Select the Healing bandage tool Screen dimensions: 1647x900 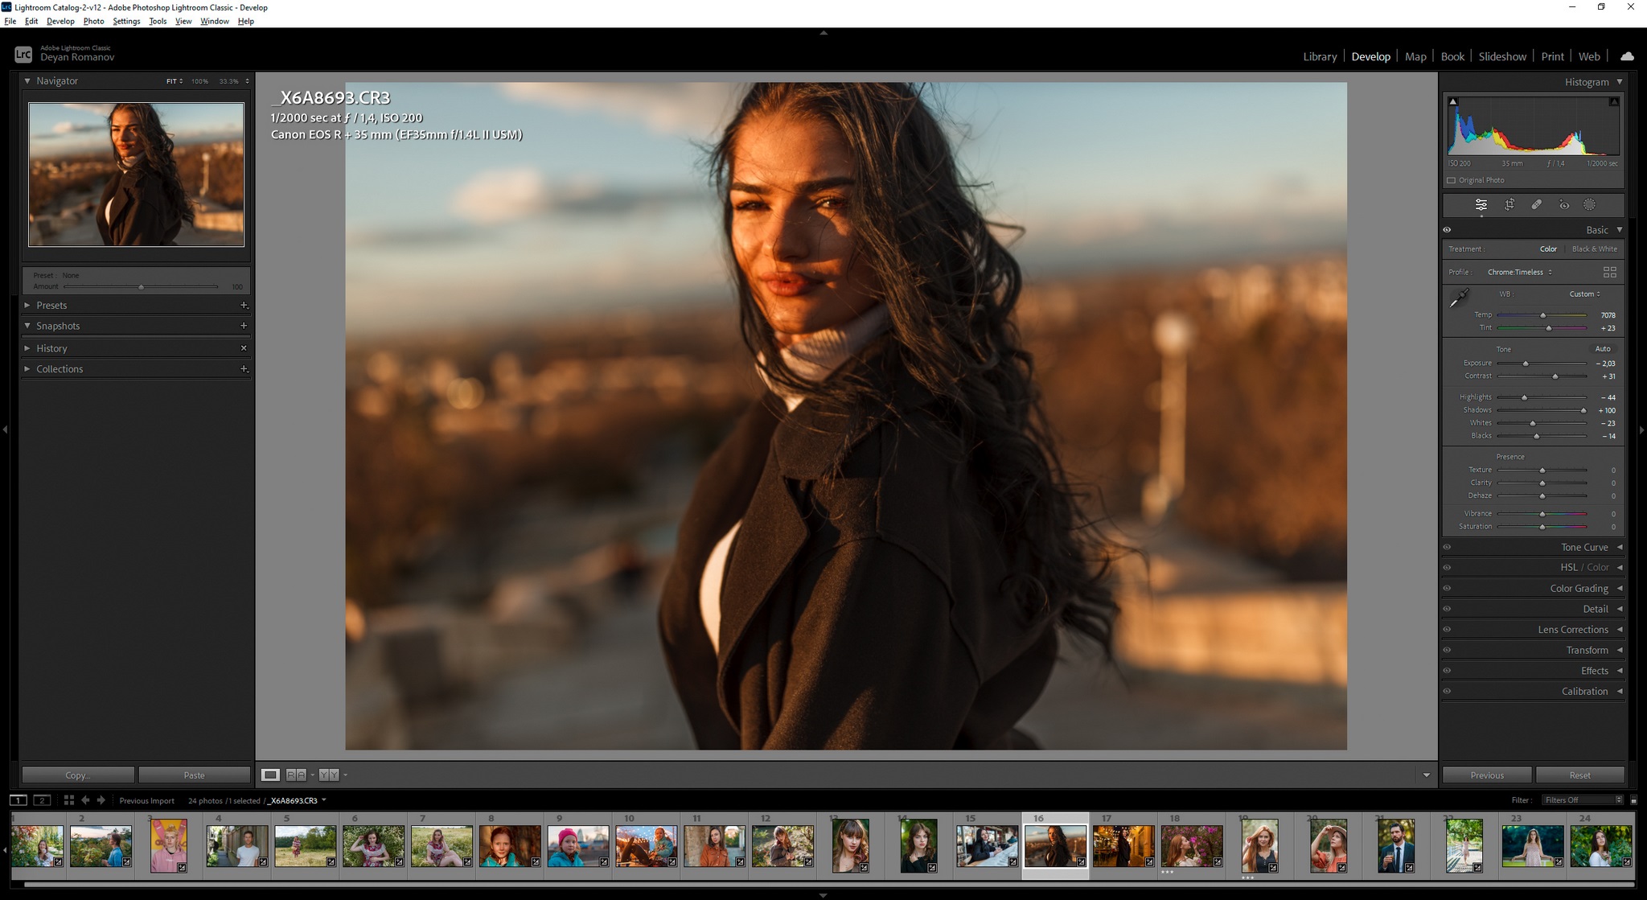(x=1536, y=205)
